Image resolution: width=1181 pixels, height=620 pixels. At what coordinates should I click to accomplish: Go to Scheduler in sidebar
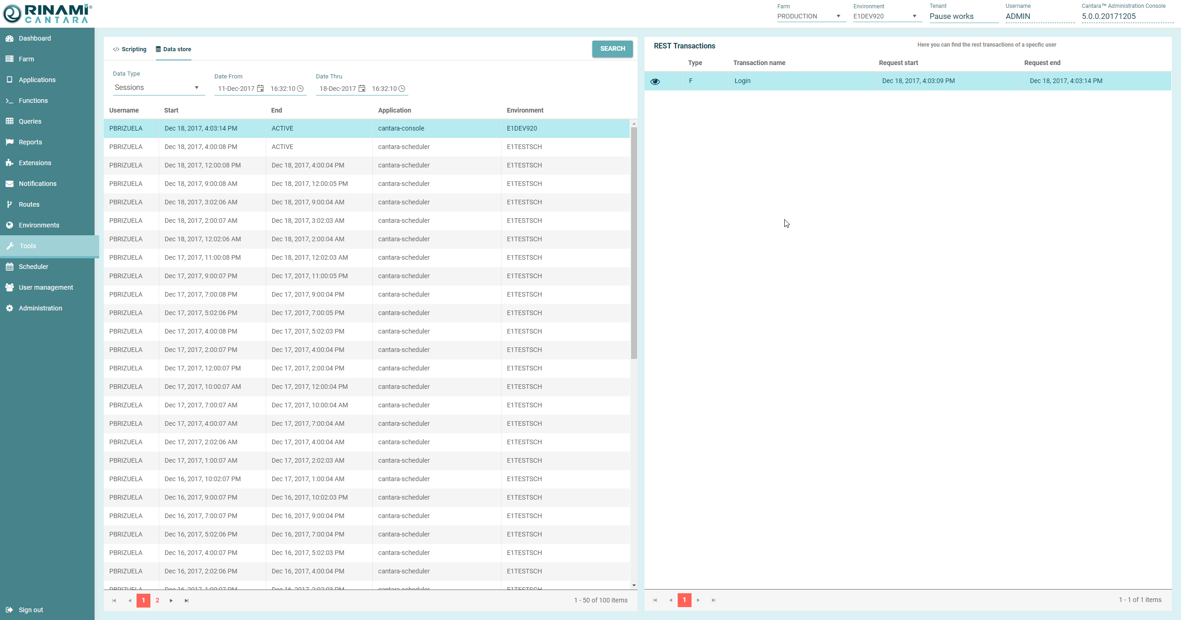[33, 267]
